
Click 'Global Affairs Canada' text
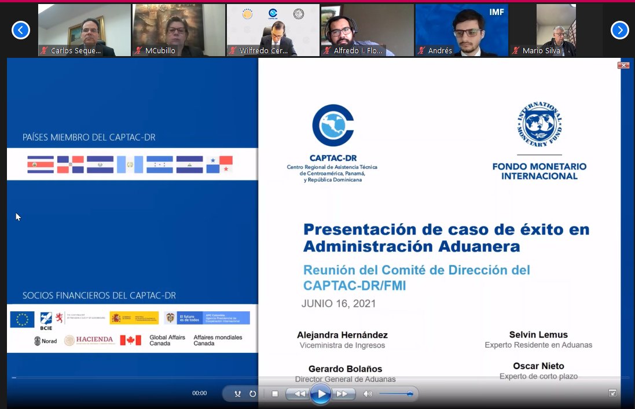[x=167, y=340]
